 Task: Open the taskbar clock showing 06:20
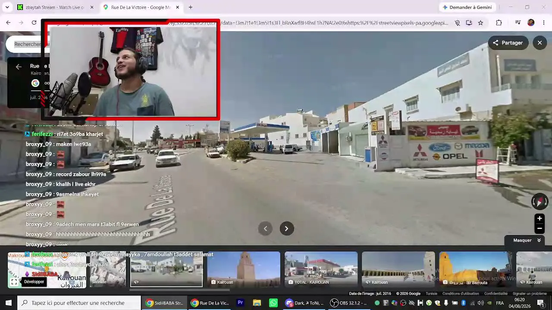pyautogui.click(x=520, y=303)
